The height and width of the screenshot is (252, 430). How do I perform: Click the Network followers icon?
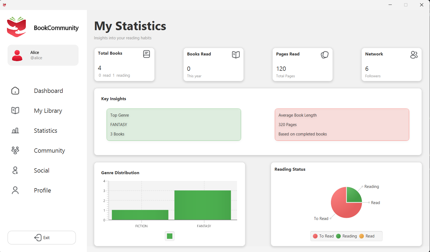pos(414,55)
